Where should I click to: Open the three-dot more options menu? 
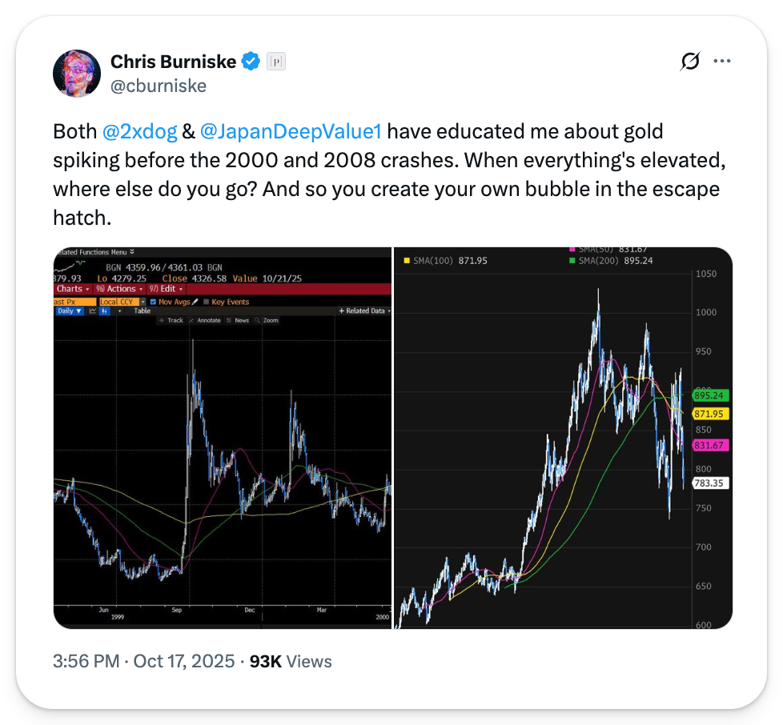(x=722, y=62)
